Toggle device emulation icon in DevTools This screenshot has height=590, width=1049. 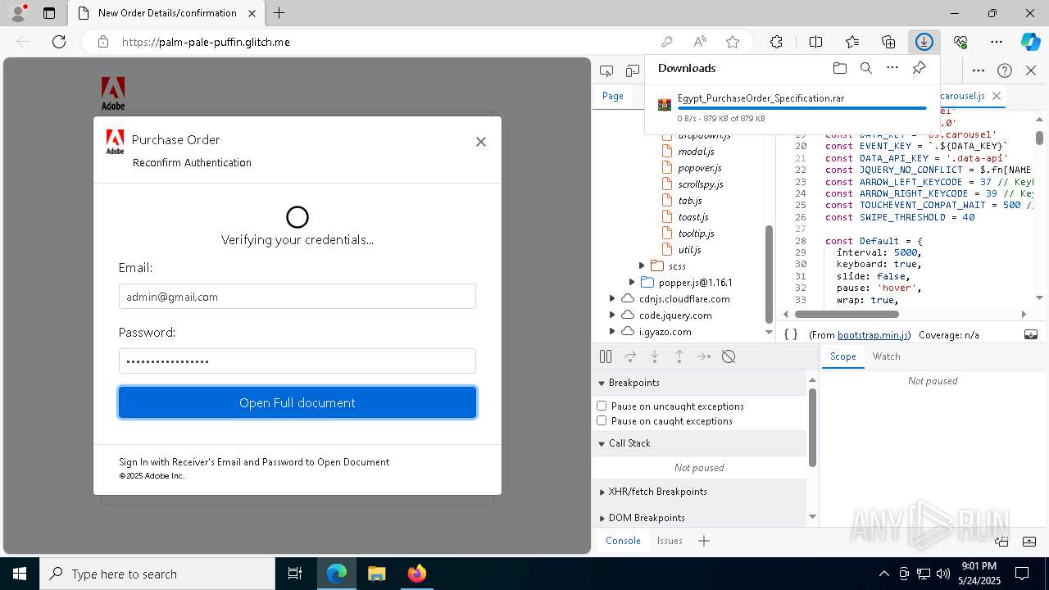point(632,70)
